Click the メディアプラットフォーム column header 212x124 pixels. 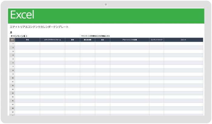pyautogui.click(x=52, y=40)
